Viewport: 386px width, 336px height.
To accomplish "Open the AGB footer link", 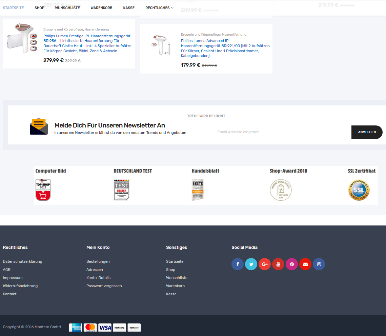I will pos(7,270).
